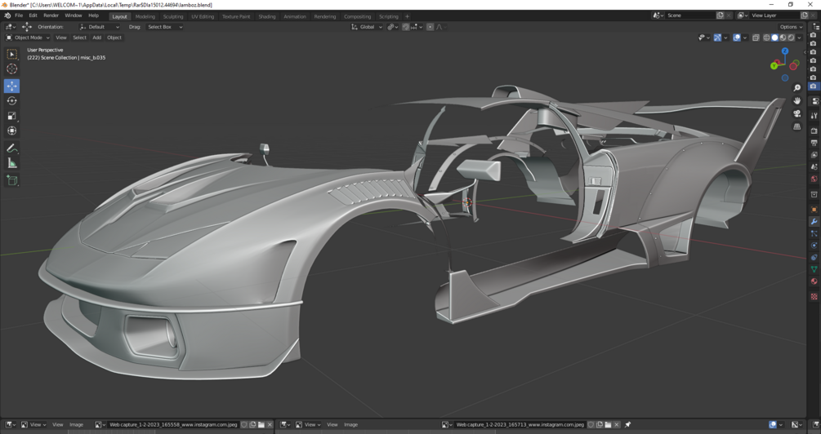
Task: Open the viewport Add menu
Action: 97,38
